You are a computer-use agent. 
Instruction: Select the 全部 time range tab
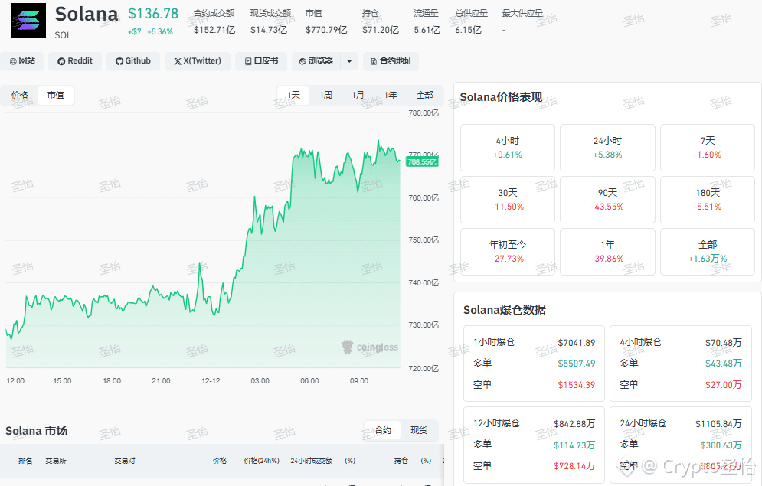(424, 96)
